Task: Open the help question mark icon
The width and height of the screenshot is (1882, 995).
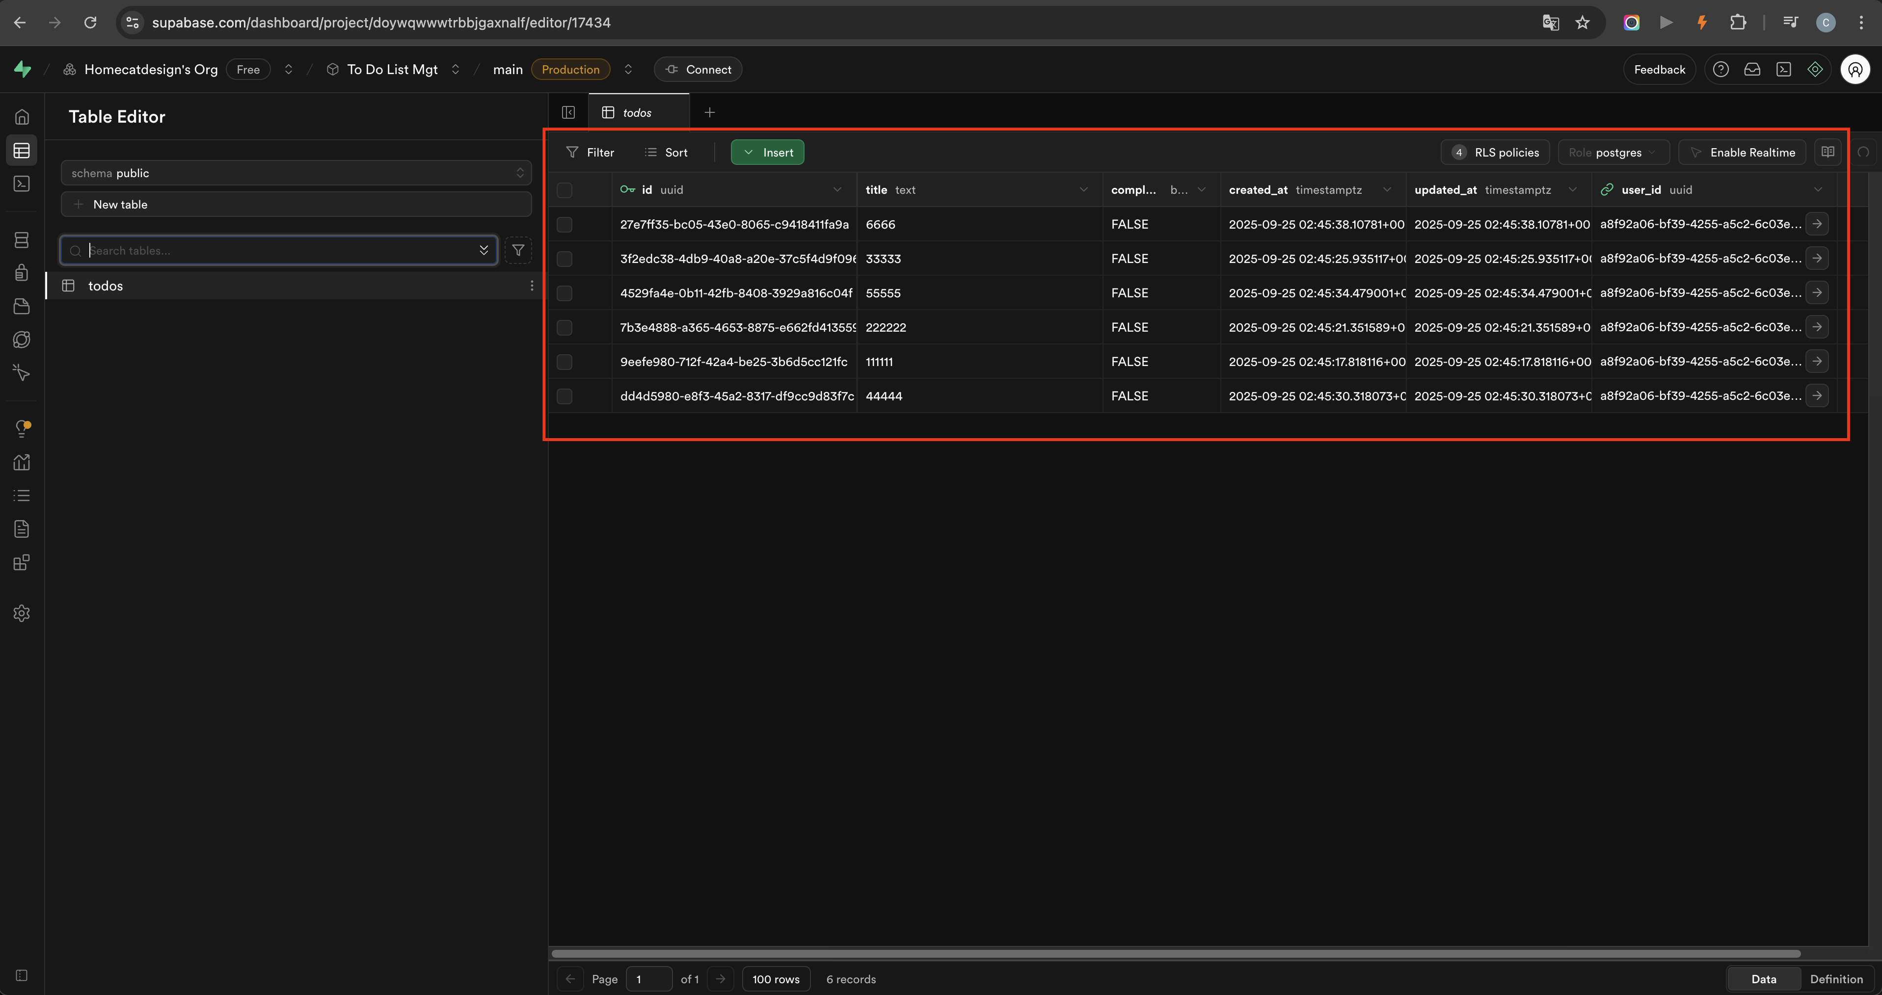Action: (x=1721, y=69)
